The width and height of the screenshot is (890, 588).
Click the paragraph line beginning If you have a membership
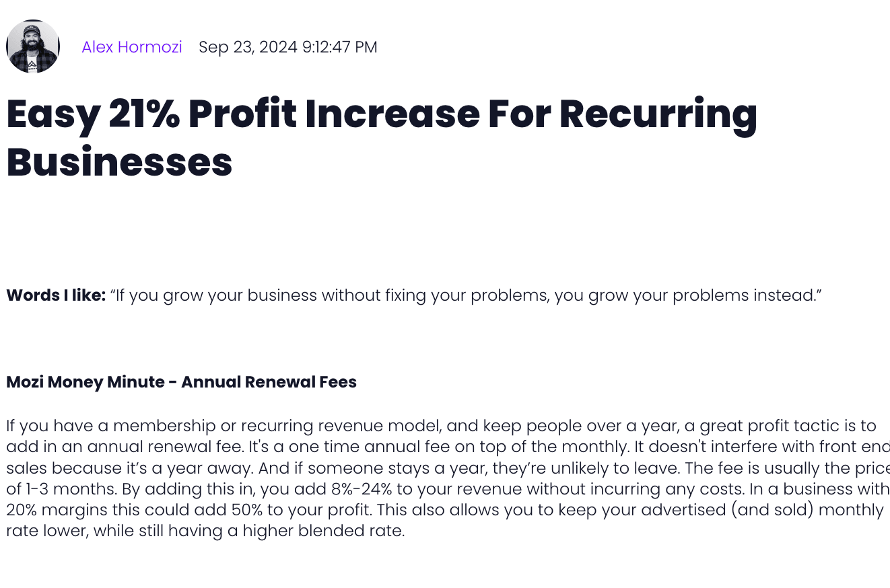click(441, 426)
